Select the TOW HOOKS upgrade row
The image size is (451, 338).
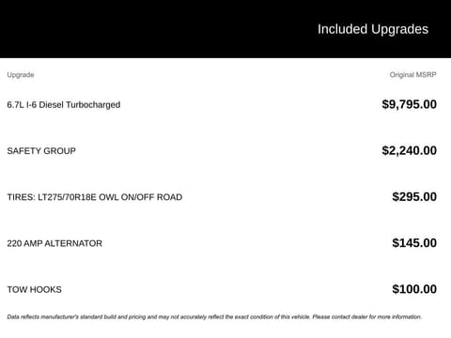click(222, 289)
